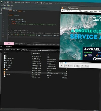The width and height of the screenshot is (101, 111).
Task: Open the Subtitle menu in VLC
Action: point(86,11)
